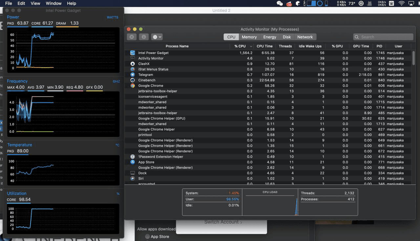The width and height of the screenshot is (420, 241).
Task: Open the Edit menu
Action: (x=21, y=3)
